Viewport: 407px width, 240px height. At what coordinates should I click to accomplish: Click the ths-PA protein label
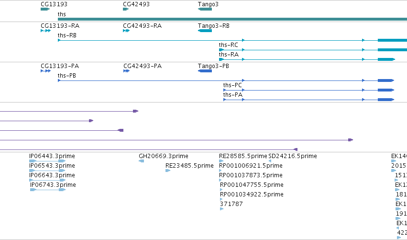pyautogui.click(x=233, y=95)
